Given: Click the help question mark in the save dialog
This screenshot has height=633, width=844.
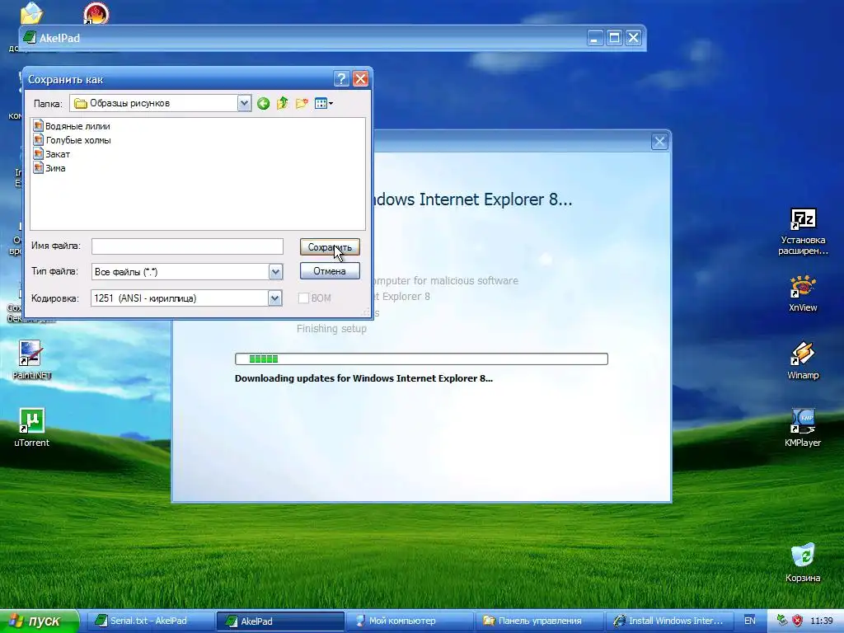Looking at the screenshot, I should pos(341,79).
